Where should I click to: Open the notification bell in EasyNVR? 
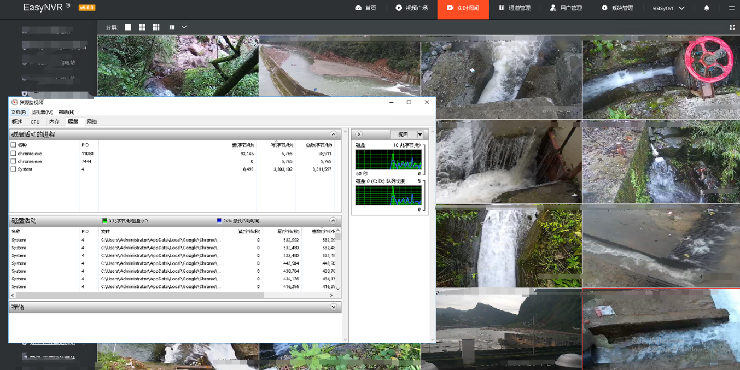tap(707, 8)
